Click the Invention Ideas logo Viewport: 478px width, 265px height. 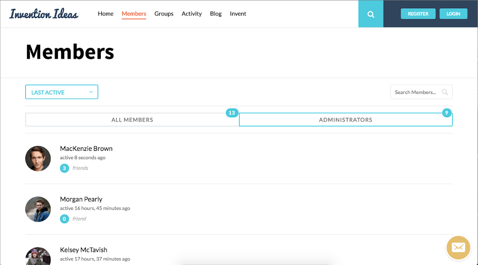pyautogui.click(x=44, y=14)
